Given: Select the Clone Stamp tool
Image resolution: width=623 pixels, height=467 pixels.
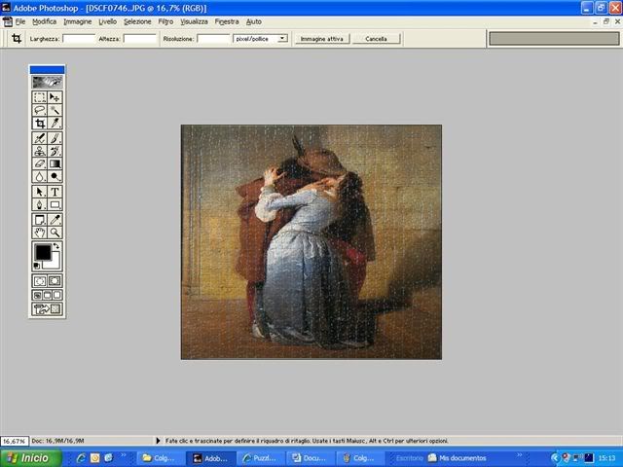Looking at the screenshot, I should [x=39, y=151].
